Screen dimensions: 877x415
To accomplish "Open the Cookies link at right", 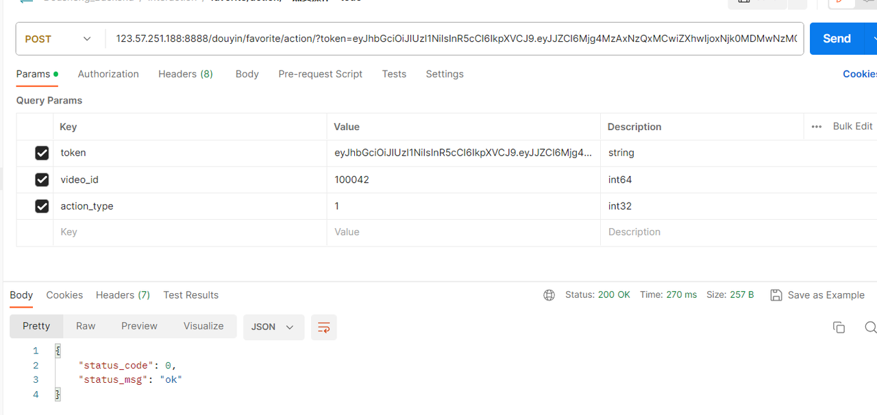I will [860, 74].
